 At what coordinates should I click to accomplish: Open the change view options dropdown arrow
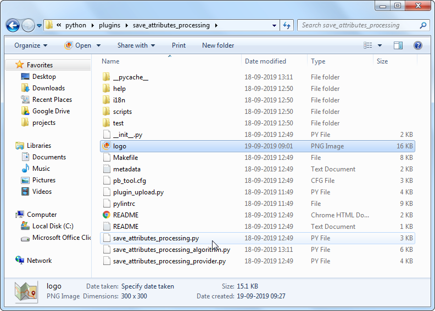click(380, 45)
